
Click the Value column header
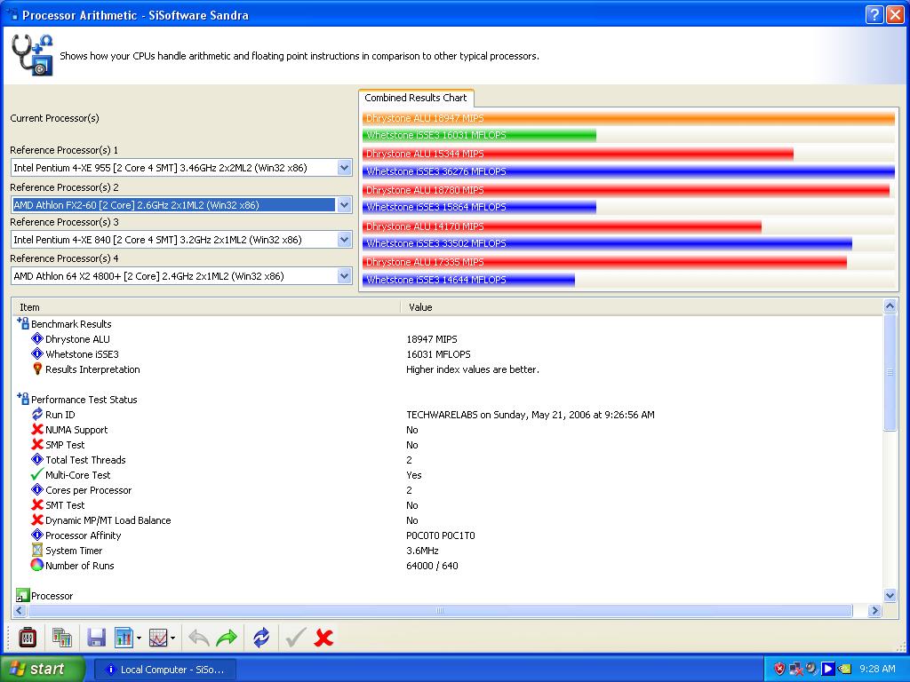pyautogui.click(x=642, y=307)
